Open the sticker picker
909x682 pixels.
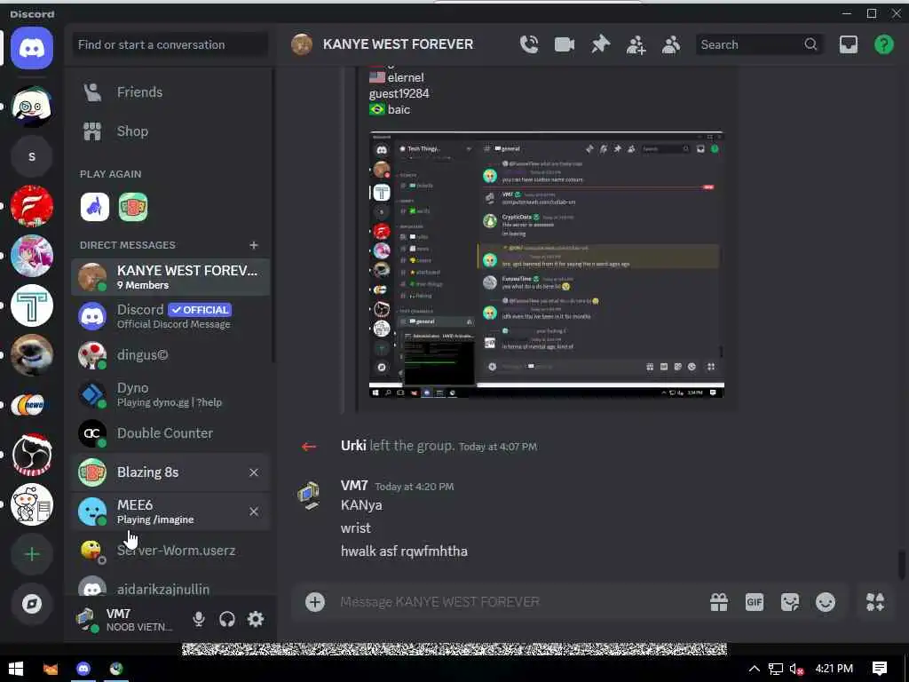pyautogui.click(x=789, y=602)
